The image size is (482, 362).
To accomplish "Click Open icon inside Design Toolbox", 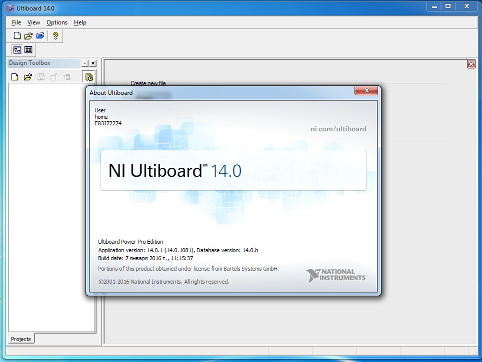I will pyautogui.click(x=27, y=77).
